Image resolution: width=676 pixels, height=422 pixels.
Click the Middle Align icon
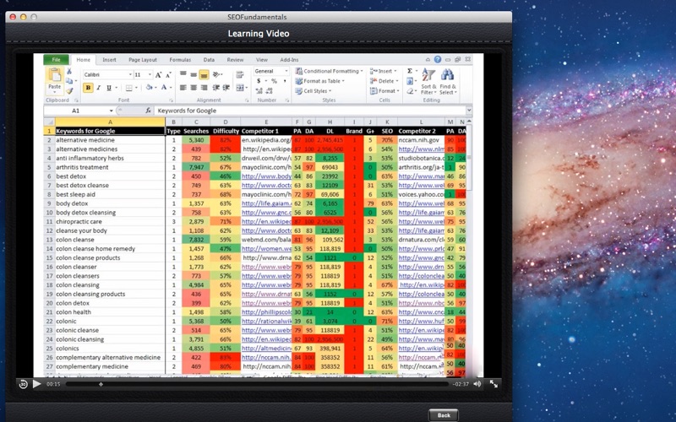tap(194, 74)
